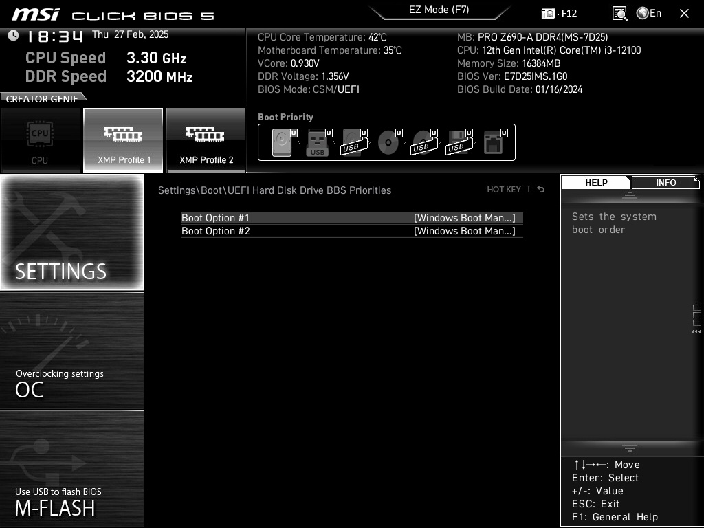Select the USB CD/DVD boot device
Viewport: 704px width, 528px height.
pos(425,142)
